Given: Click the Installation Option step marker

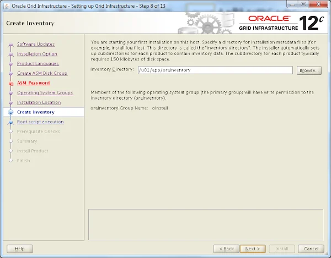Looking at the screenshot, I should point(11,54).
